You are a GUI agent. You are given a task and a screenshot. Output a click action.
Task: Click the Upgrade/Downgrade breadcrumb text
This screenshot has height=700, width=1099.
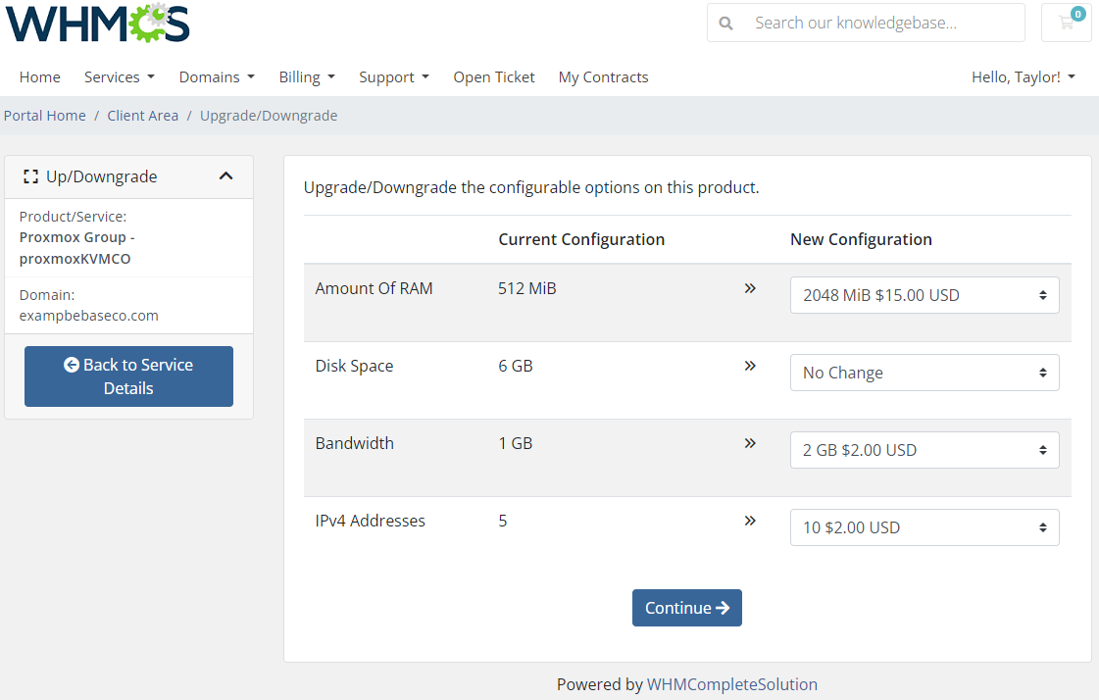pos(269,116)
